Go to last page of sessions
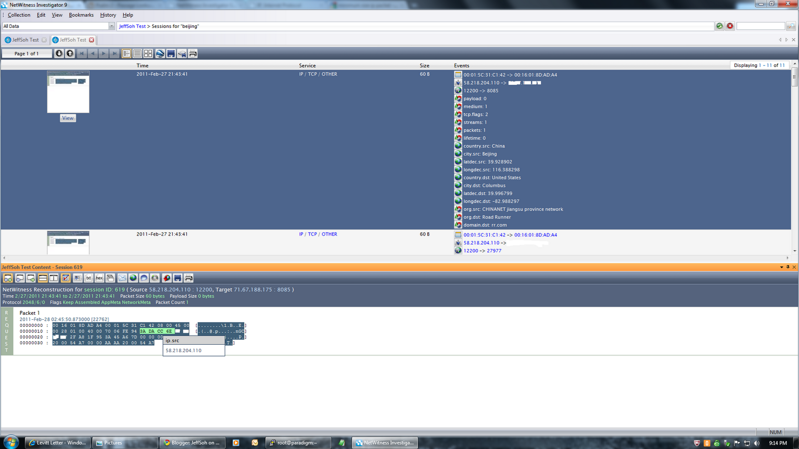Viewport: 799px width, 449px height. (115, 53)
